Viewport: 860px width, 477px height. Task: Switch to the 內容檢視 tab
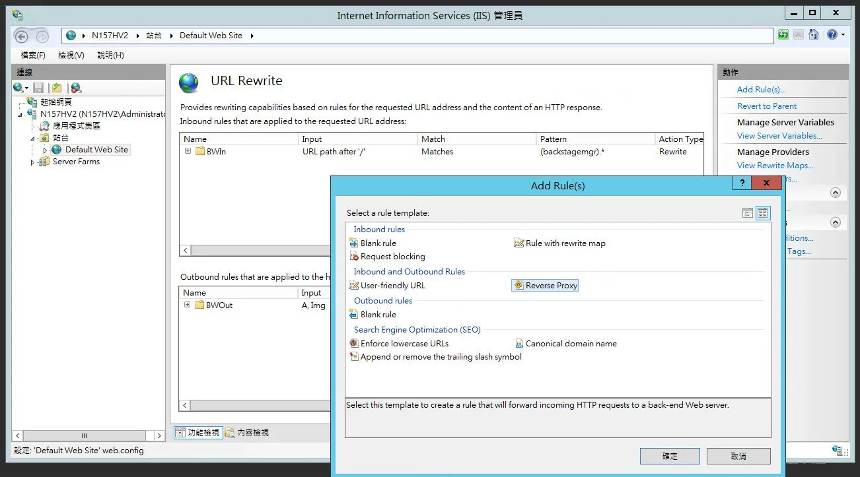click(246, 433)
